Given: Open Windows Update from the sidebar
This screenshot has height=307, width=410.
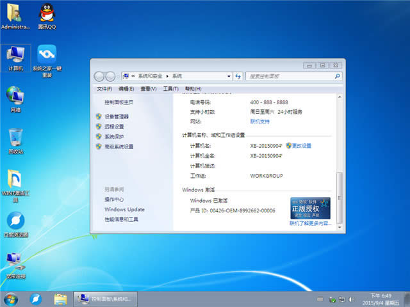Looking at the screenshot, I should click(124, 209).
